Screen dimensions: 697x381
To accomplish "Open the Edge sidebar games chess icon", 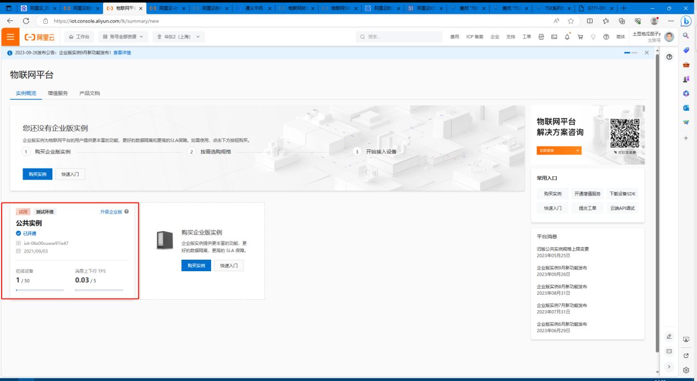I will coord(686,79).
